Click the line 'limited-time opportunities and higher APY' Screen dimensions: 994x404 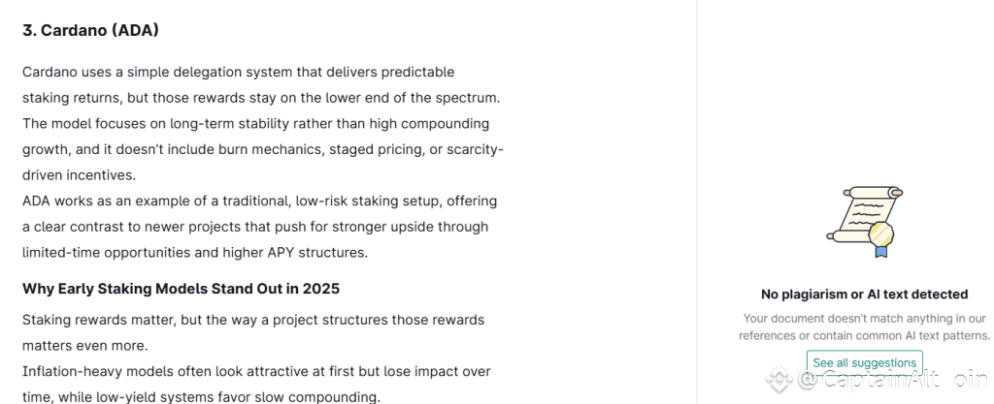[x=195, y=253]
